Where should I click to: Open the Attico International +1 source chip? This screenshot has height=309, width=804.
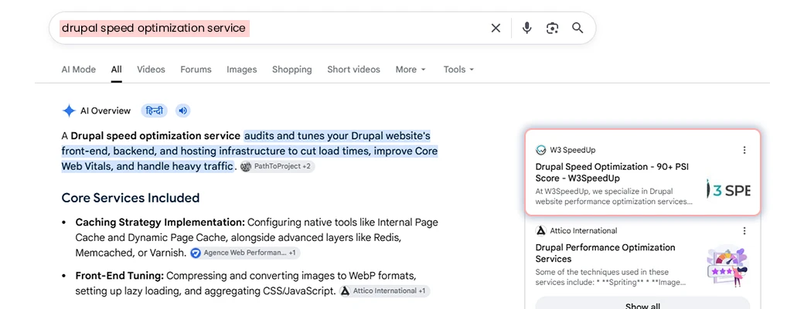click(384, 291)
